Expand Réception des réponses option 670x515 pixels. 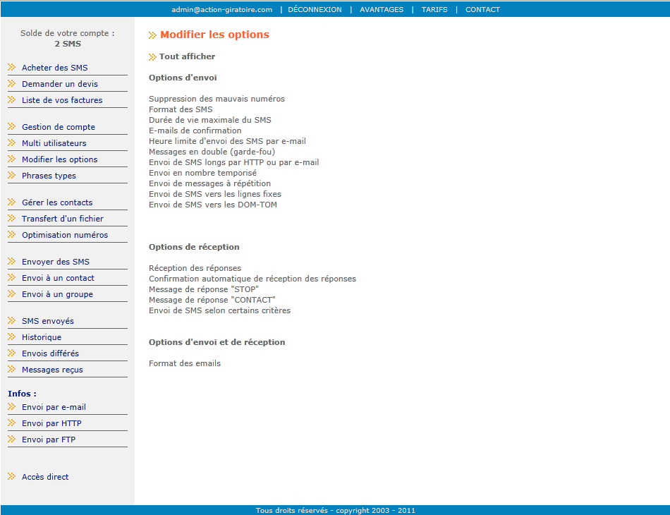(195, 268)
